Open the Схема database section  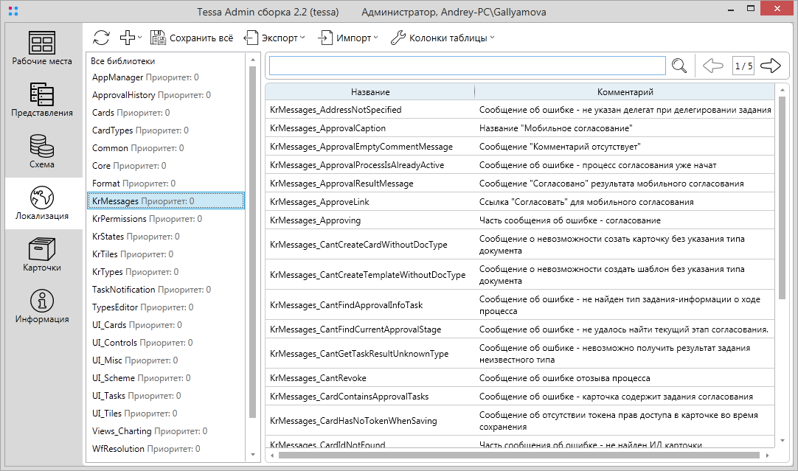pos(42,152)
